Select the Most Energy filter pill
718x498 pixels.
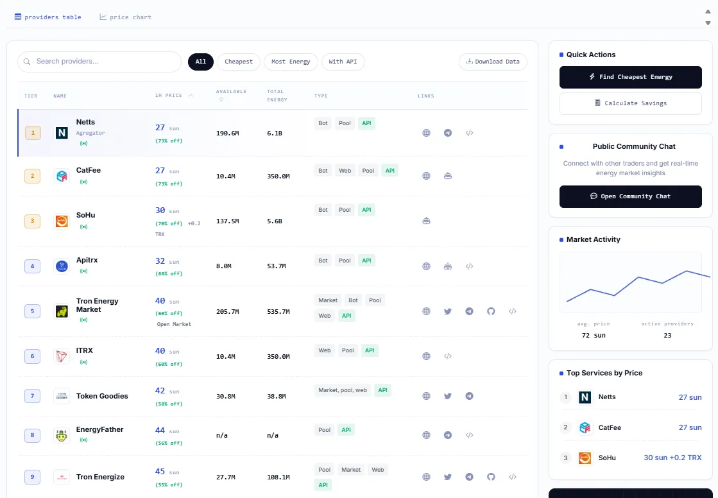pos(291,62)
